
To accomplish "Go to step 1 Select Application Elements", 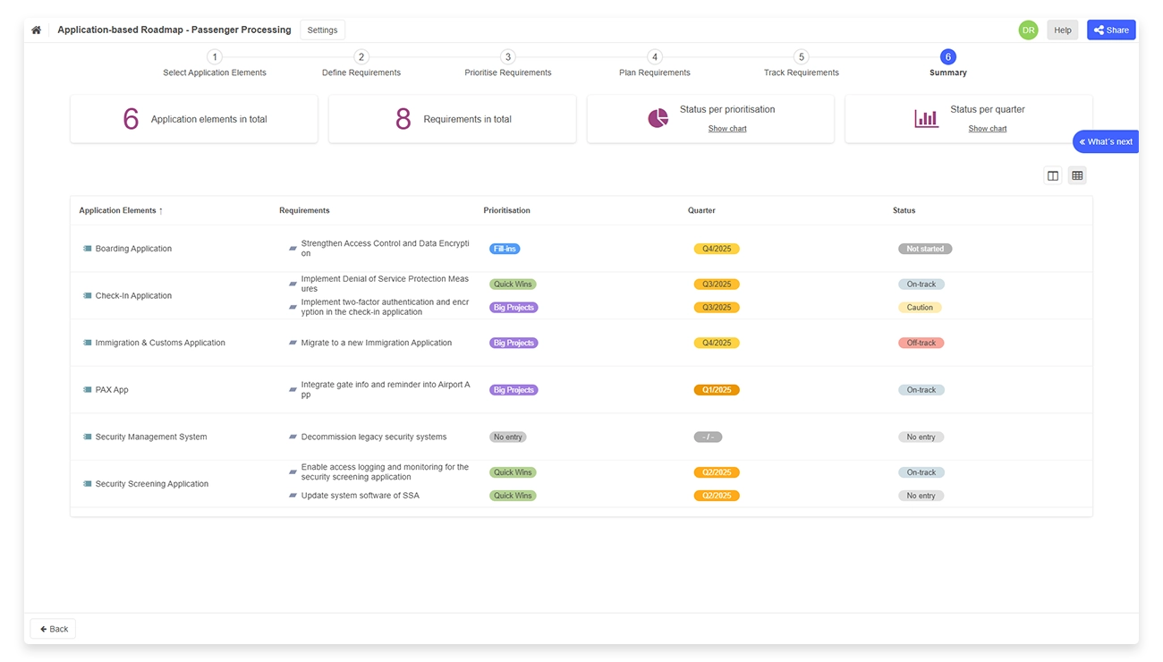I will point(215,57).
